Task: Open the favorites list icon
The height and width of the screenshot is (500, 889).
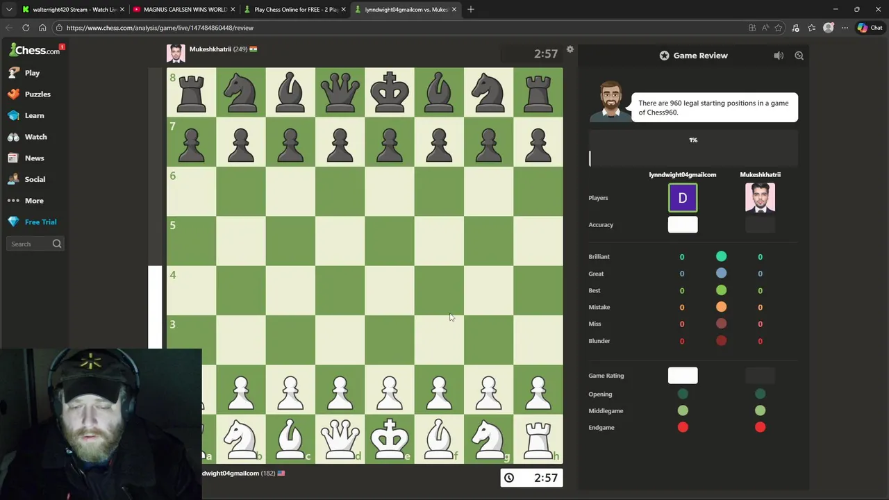Action: click(x=811, y=28)
